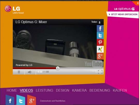139x105 pixels.
Task: Click the video progress slider handle
Action: tap(58, 68)
